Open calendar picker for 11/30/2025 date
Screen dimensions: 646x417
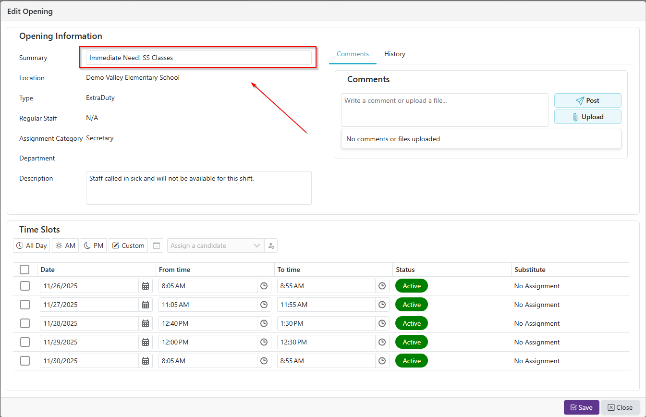tap(146, 361)
